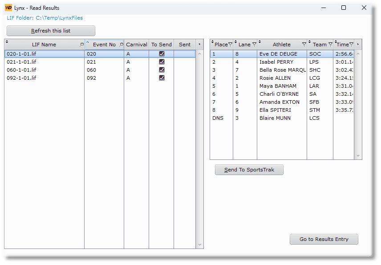Click team code LCS cell
381x265 pixels.
pyautogui.click(x=320, y=118)
